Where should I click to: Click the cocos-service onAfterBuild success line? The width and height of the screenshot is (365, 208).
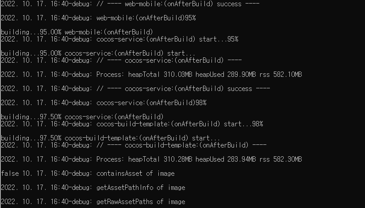(133, 88)
